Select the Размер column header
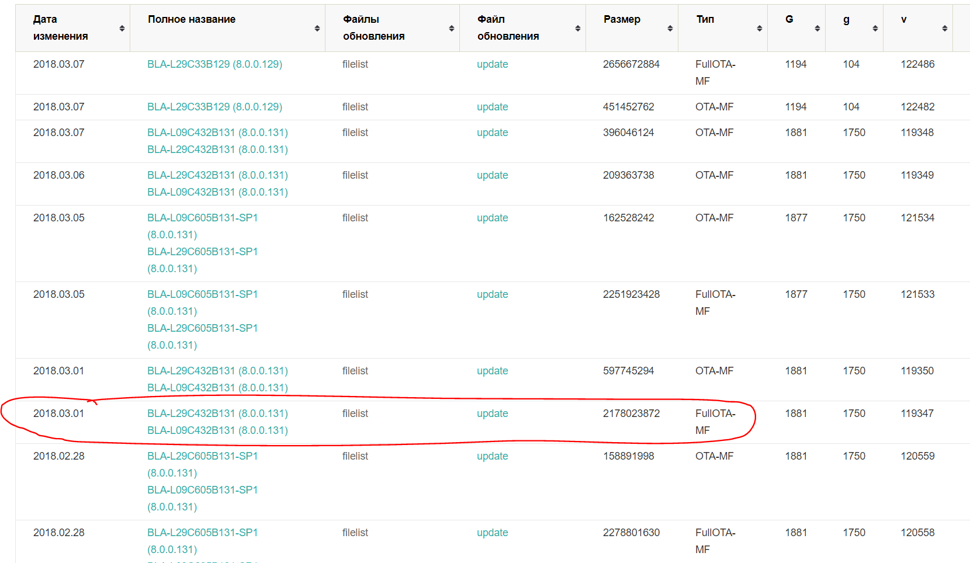 point(632,28)
